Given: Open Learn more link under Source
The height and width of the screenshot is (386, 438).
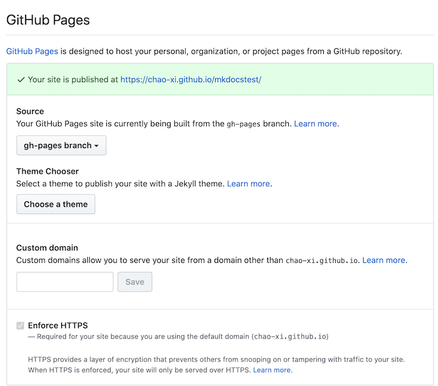Looking at the screenshot, I should click(316, 124).
